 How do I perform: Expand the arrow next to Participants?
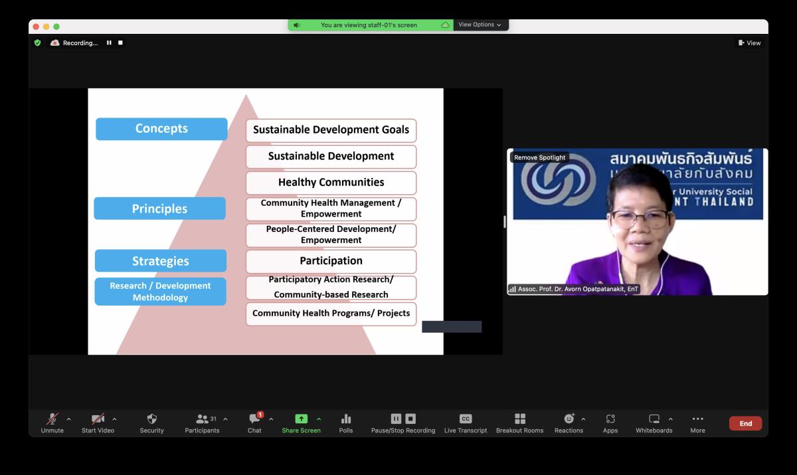225,419
